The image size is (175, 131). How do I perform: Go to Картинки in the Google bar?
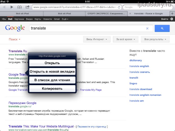coord(19,19)
